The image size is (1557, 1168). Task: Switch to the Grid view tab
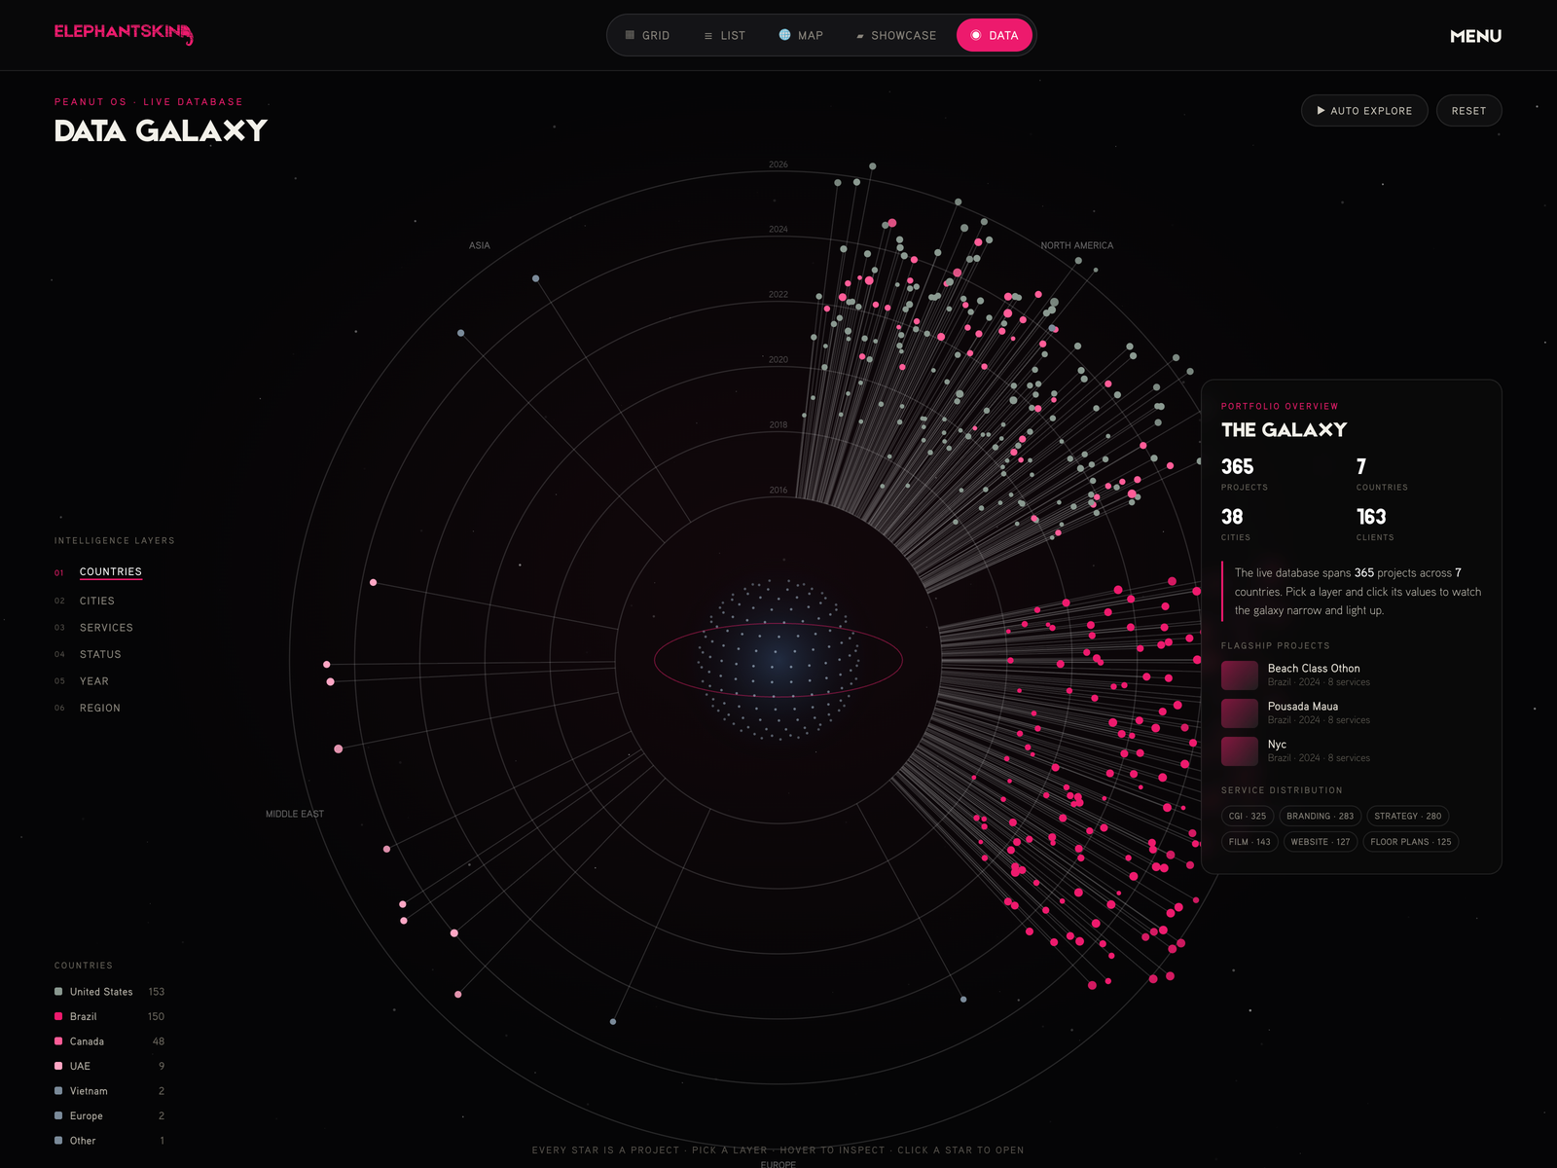pos(647,35)
